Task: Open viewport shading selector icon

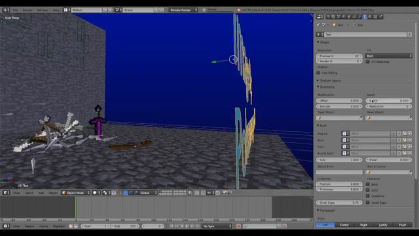Action: pyautogui.click(x=96, y=193)
